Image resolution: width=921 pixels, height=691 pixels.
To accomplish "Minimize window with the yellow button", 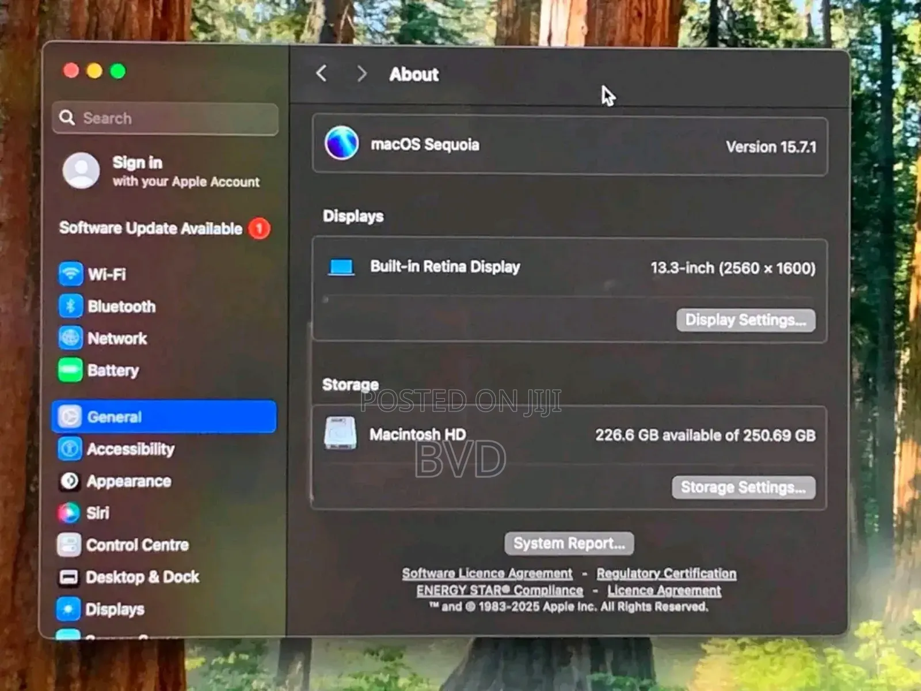I will (x=94, y=71).
